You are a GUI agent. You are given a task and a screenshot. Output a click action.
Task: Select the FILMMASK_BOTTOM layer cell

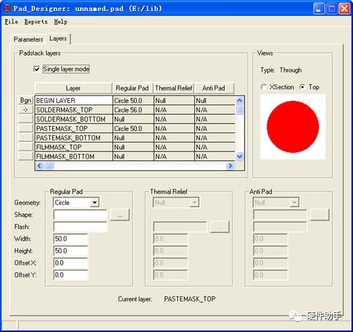tap(74, 156)
